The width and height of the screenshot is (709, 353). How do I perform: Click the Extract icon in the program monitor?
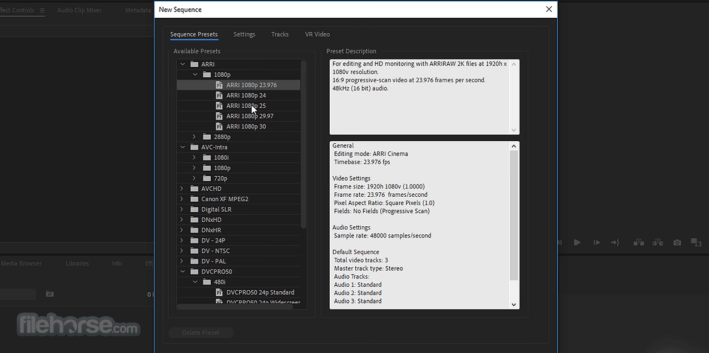click(658, 242)
